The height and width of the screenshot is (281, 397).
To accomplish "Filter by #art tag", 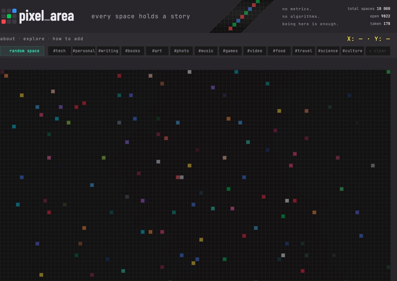I will (157, 51).
